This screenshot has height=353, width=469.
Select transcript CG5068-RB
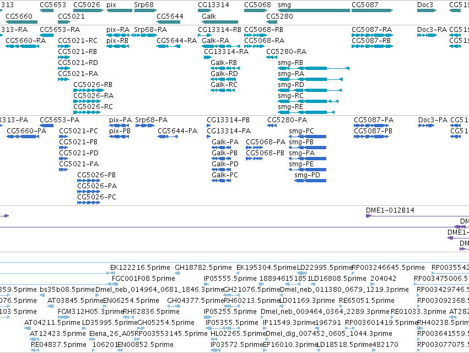click(256, 35)
